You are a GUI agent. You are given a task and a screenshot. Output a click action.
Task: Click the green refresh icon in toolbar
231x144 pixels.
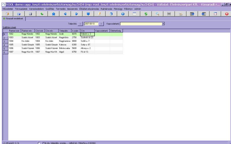(146, 14)
